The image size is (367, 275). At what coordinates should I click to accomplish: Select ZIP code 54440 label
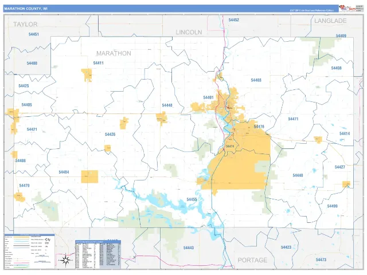pos(298,175)
